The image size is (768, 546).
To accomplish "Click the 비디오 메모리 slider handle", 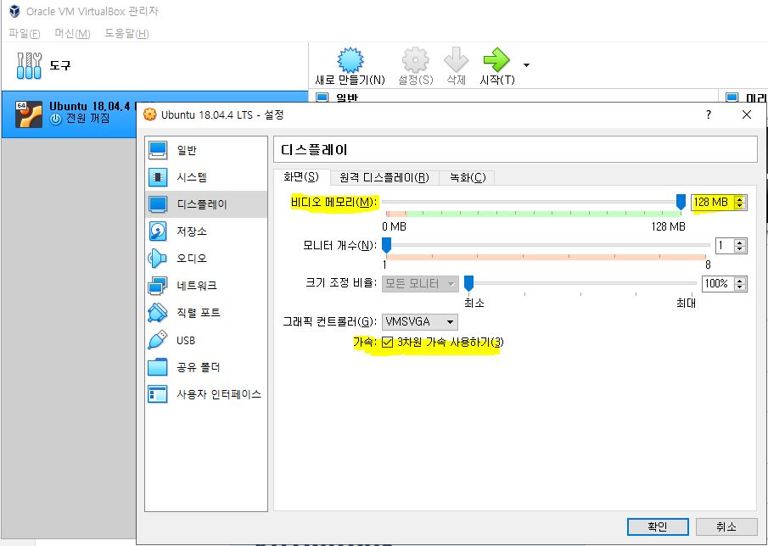I will (681, 202).
